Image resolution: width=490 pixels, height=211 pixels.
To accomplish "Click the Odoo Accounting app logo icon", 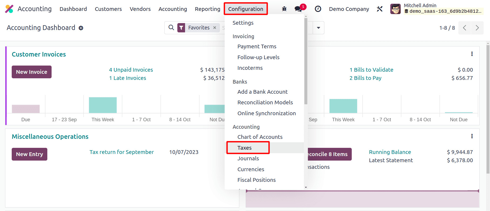I will (x=9, y=9).
